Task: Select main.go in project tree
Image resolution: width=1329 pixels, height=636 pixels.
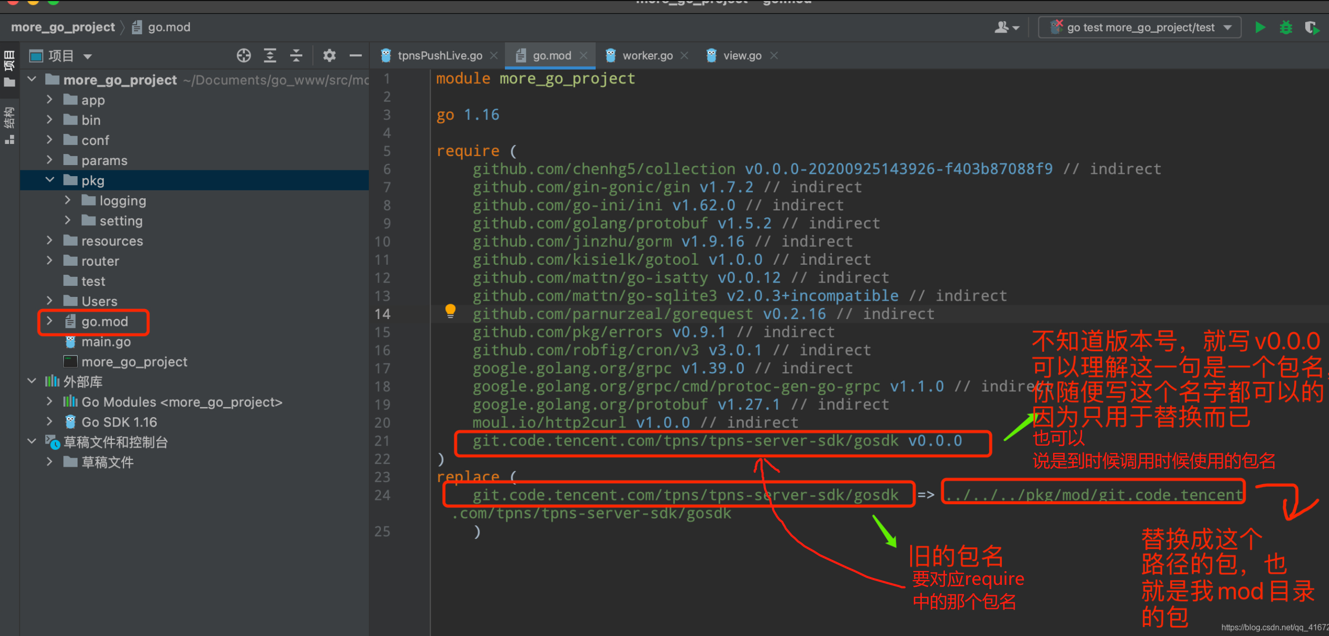Action: 106,342
